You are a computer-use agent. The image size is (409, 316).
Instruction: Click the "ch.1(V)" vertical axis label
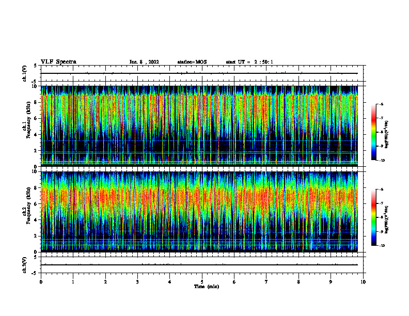(x=25, y=73)
